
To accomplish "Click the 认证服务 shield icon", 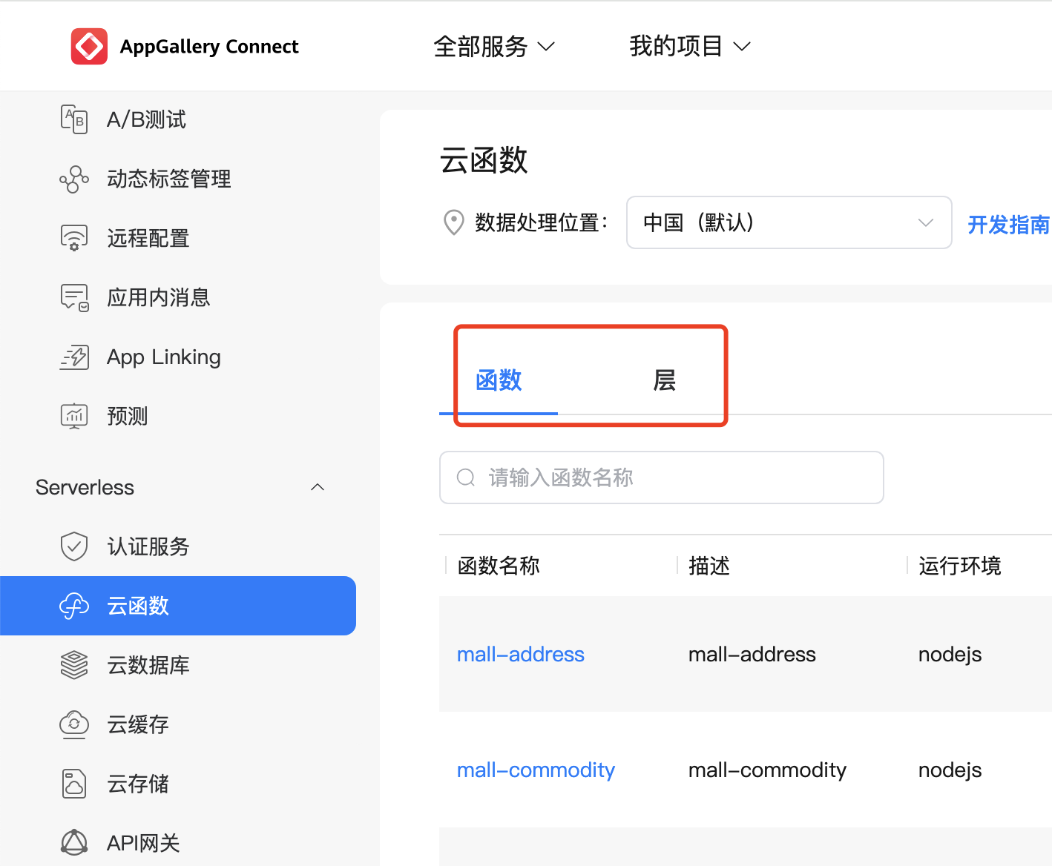I will coord(74,546).
